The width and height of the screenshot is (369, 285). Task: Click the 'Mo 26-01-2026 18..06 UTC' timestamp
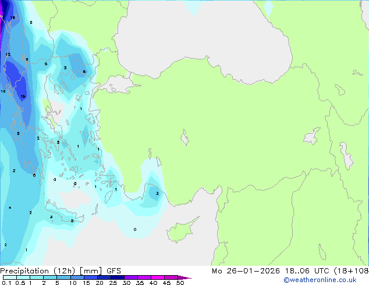pos(271,271)
